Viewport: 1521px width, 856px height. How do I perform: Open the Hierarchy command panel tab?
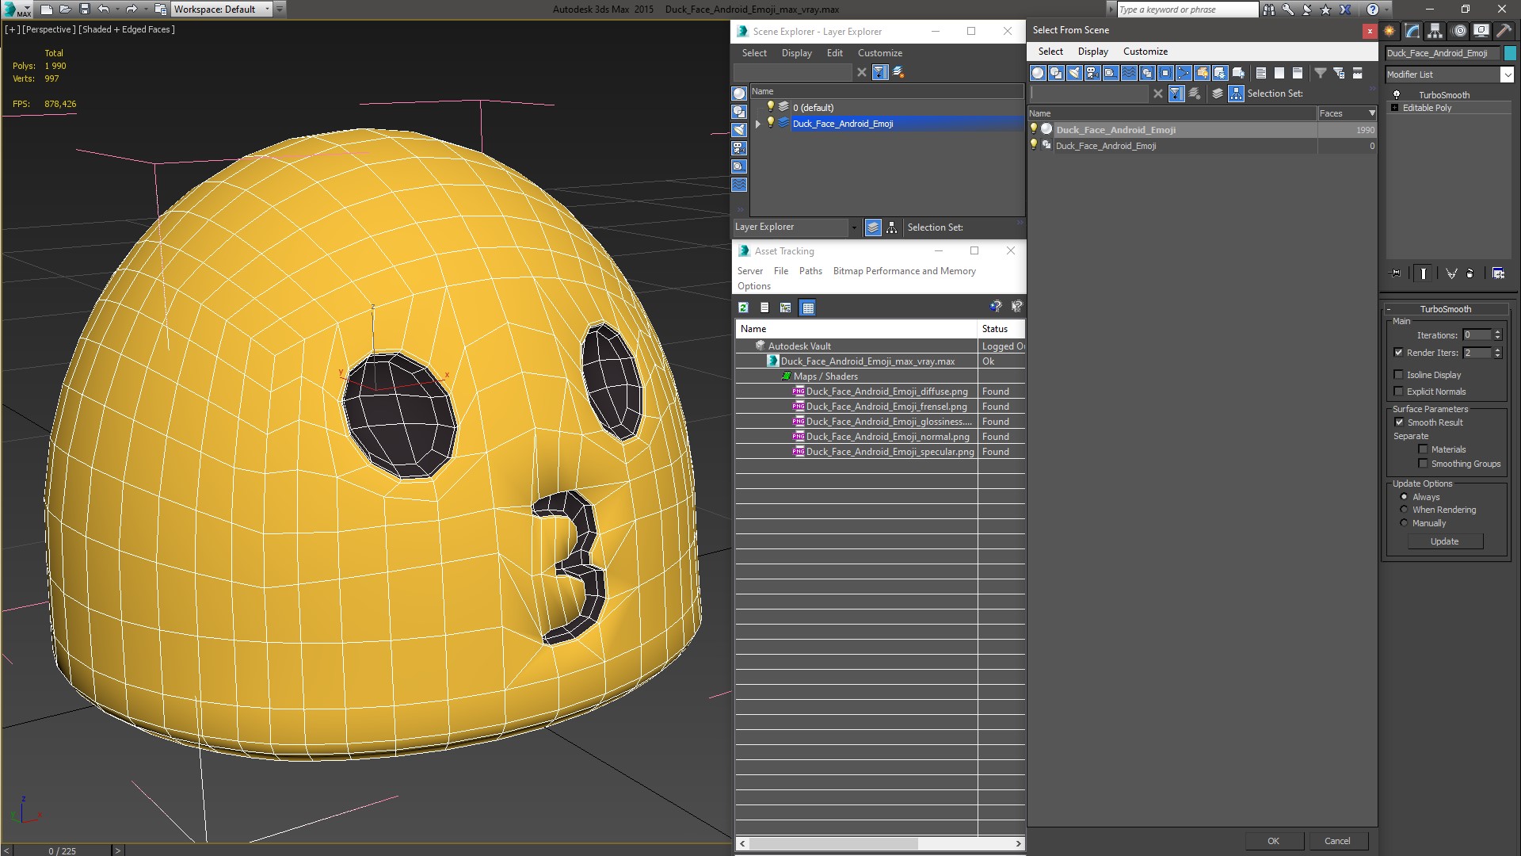click(1435, 32)
